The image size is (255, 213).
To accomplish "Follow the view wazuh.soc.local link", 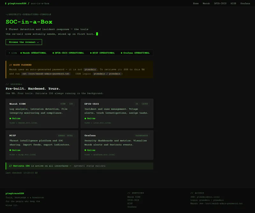I will point(23,123).
